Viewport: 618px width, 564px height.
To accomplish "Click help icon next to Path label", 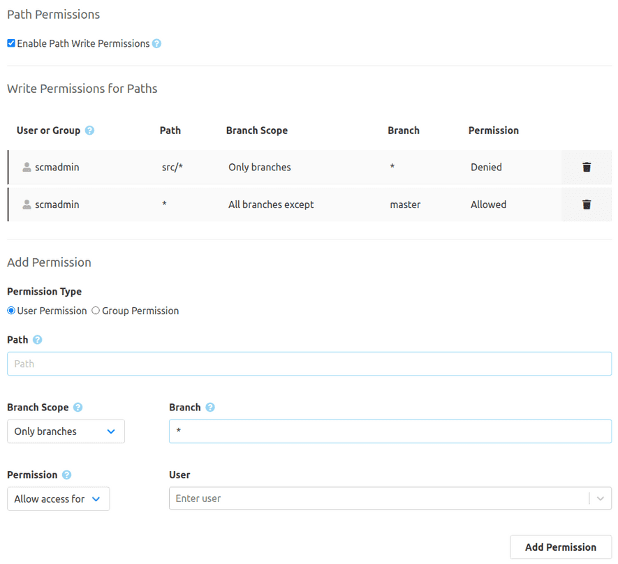I will (37, 340).
